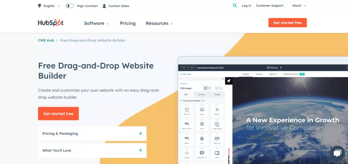Open the English language dropdown
The height and width of the screenshot is (164, 348).
click(48, 6)
